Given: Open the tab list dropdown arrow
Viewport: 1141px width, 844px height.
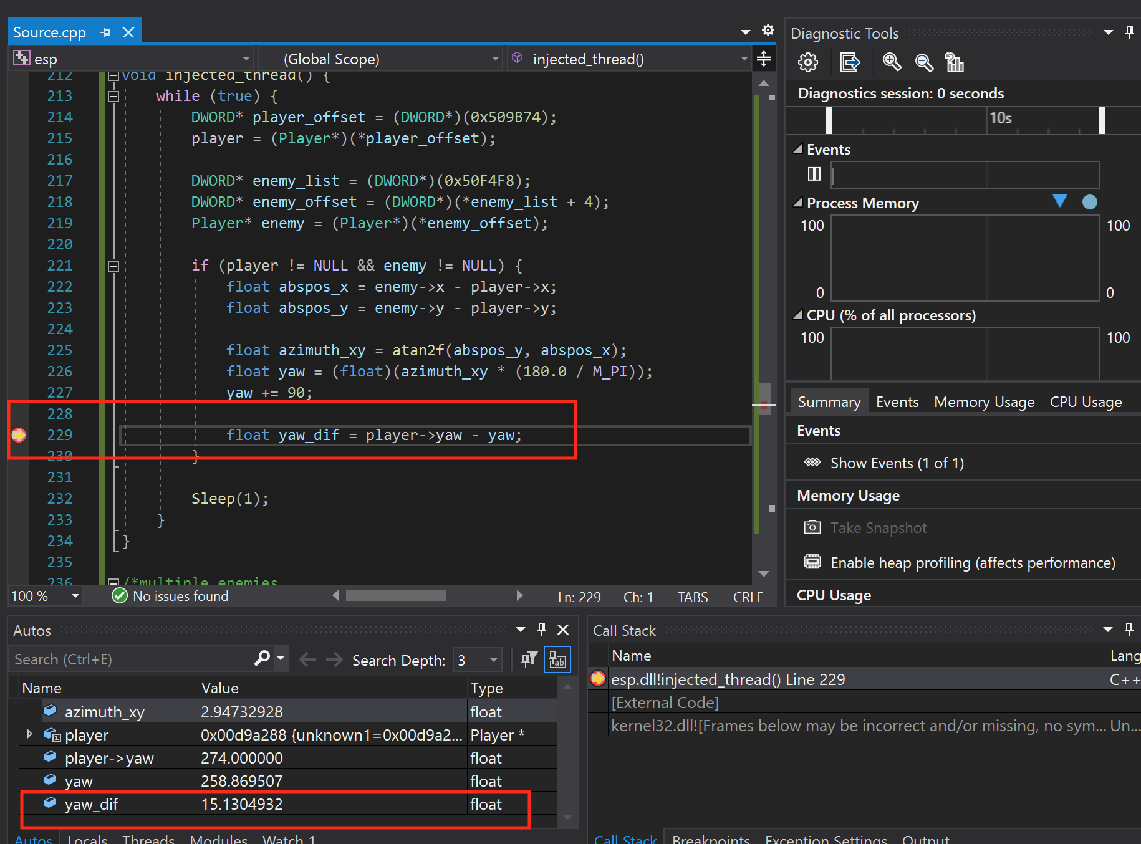Looking at the screenshot, I should pos(745,32).
